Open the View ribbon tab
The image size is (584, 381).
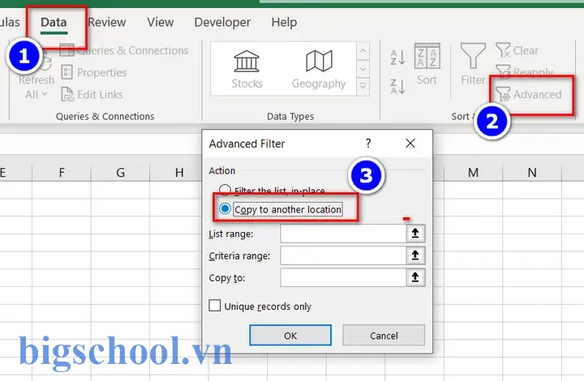click(160, 23)
